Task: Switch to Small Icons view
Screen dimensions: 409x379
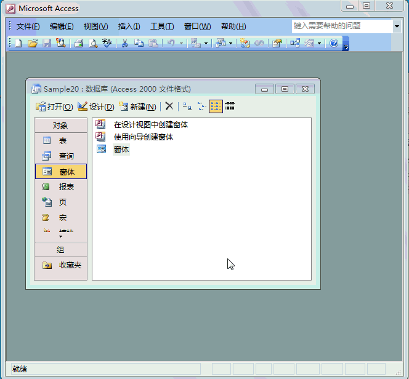Action: click(201, 106)
